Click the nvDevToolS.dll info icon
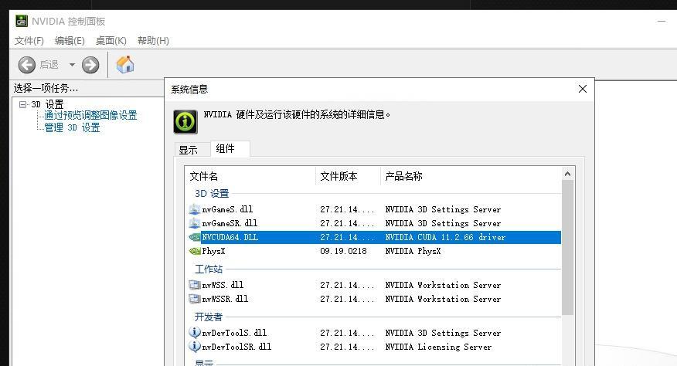Image resolution: width=677 pixels, height=366 pixels. [195, 332]
